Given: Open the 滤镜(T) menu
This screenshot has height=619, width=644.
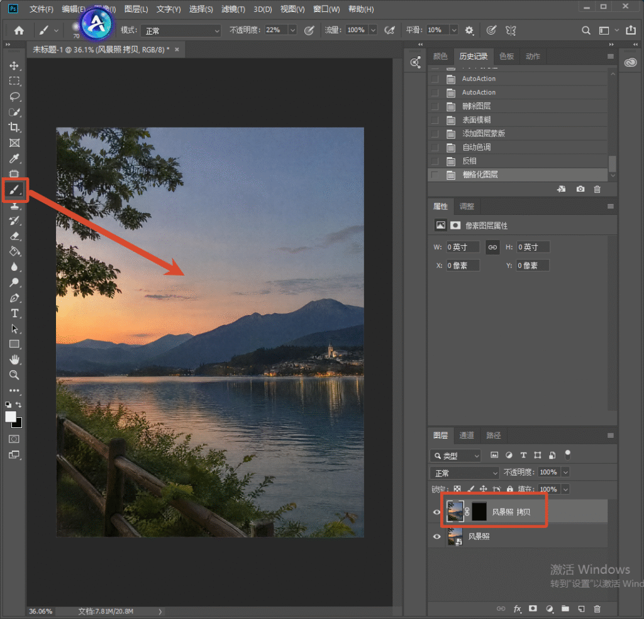Looking at the screenshot, I should [x=233, y=9].
